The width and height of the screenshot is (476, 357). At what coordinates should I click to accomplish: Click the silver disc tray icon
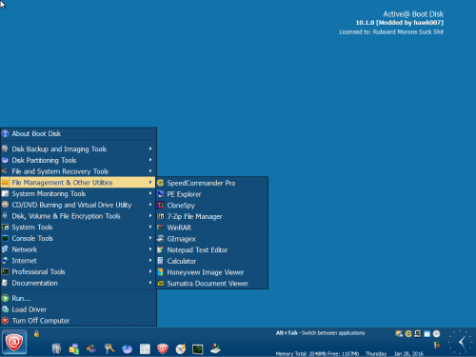pyautogui.click(x=437, y=333)
